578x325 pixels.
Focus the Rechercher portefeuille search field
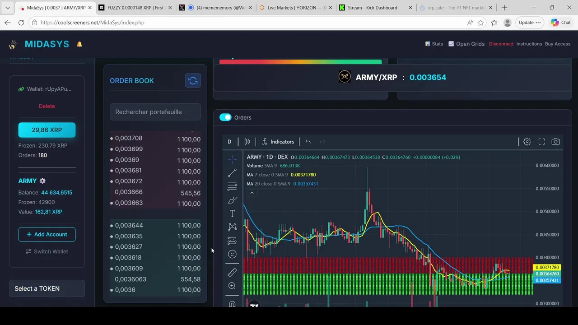click(155, 112)
